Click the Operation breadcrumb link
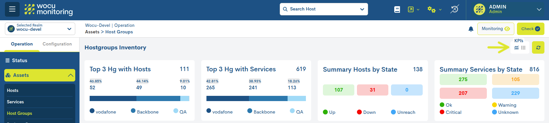549x123 pixels. pos(124,26)
